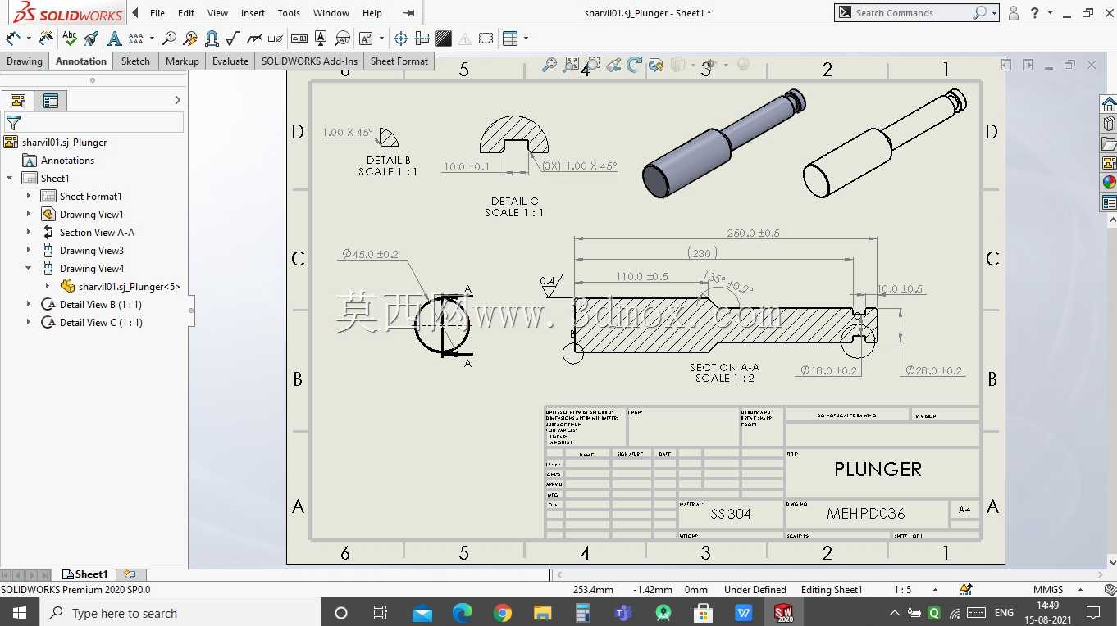1117x626 pixels.
Task: Pin the SOLIDWORKS menu bar
Action: [408, 13]
